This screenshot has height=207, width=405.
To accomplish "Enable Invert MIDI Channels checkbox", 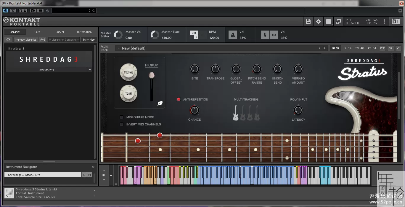I will tap(121, 125).
